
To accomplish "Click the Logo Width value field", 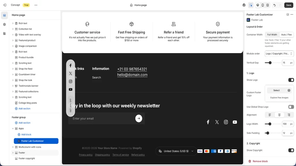I will (288, 124).
